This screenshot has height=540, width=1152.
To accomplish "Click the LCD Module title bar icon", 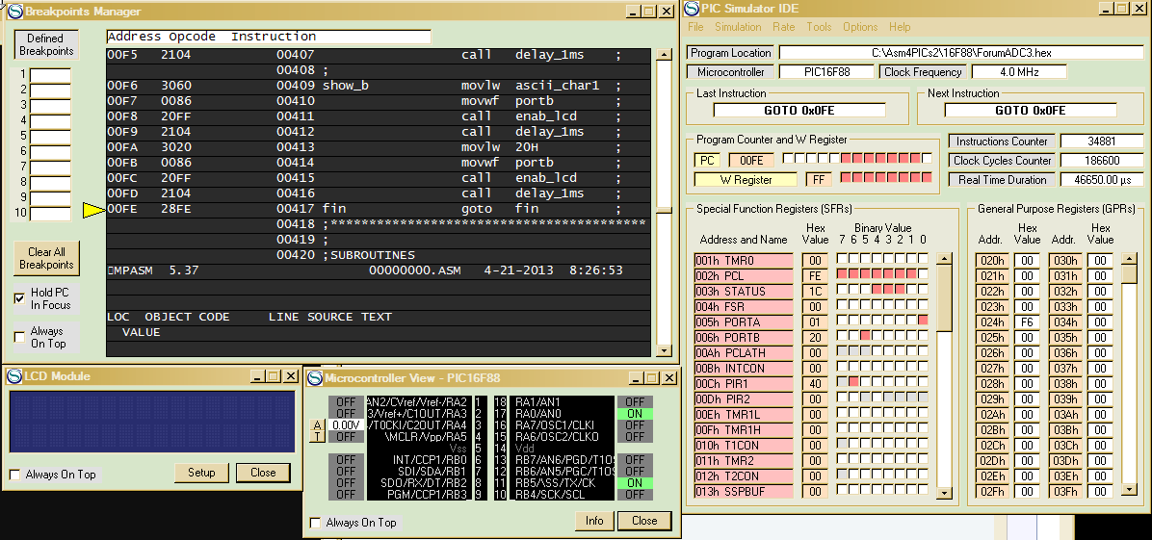I will (x=14, y=376).
